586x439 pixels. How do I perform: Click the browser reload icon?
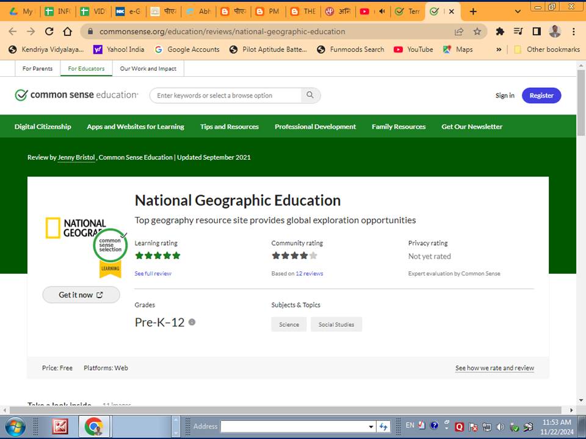[49, 31]
